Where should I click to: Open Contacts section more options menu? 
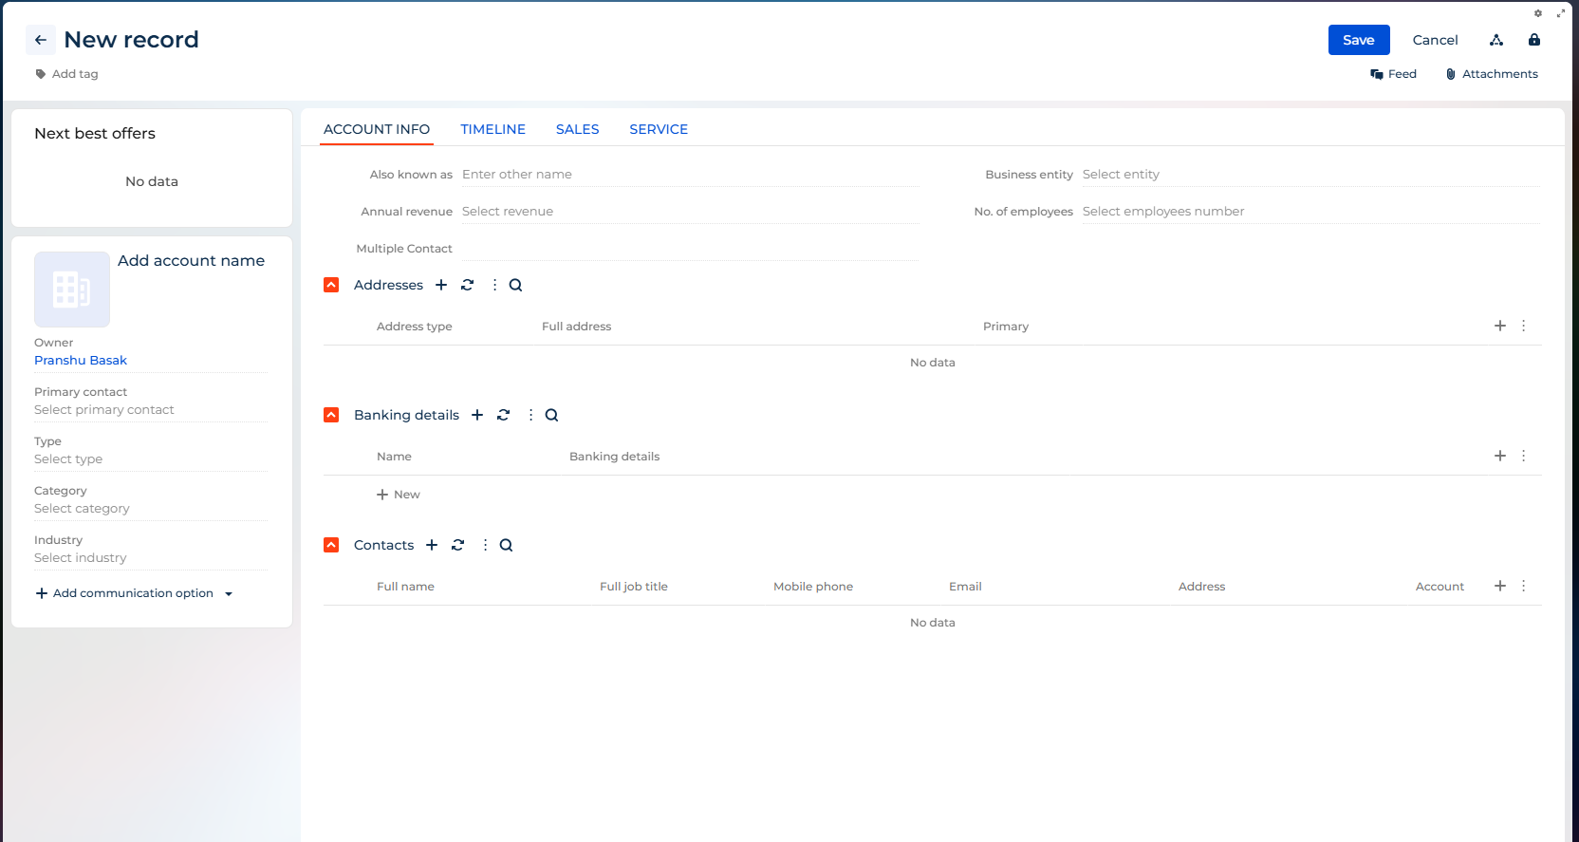(x=485, y=545)
